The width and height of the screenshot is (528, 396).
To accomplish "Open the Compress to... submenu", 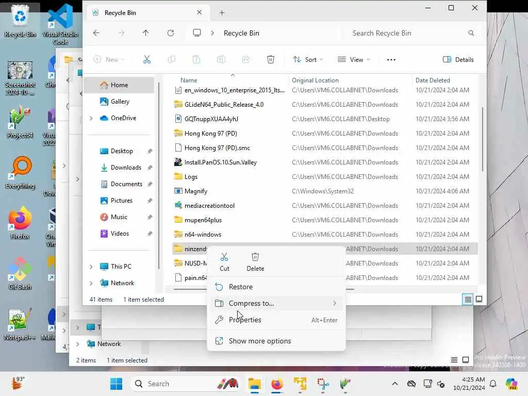I will pyautogui.click(x=276, y=303).
